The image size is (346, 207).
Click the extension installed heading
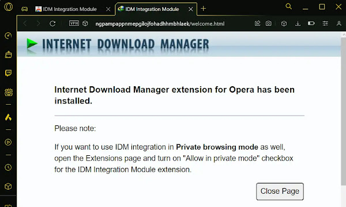174,95
